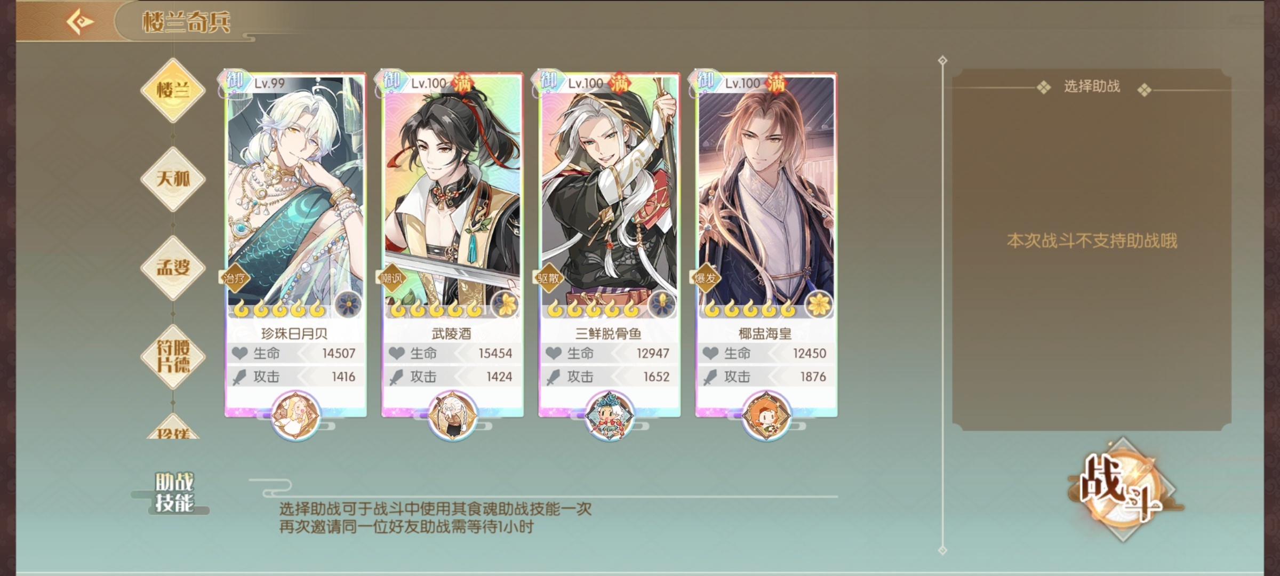Select the 天狐 stage tab
Image resolution: width=1280 pixels, height=576 pixels.
[173, 179]
